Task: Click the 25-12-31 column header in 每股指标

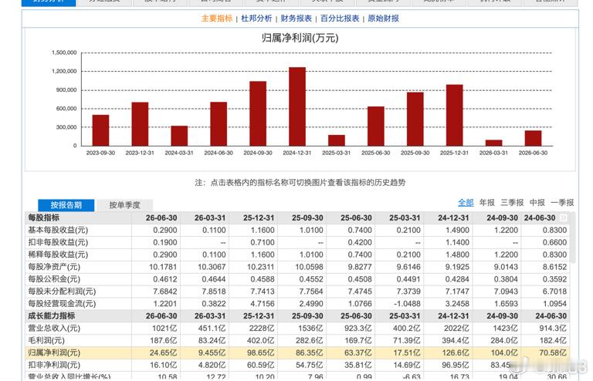Action: click(x=259, y=217)
